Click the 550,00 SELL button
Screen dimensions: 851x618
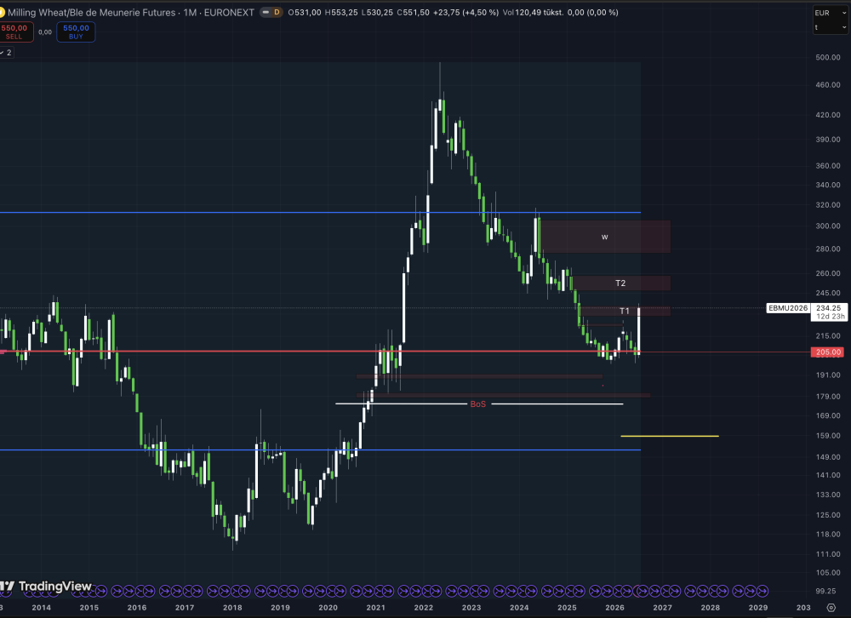(15, 32)
